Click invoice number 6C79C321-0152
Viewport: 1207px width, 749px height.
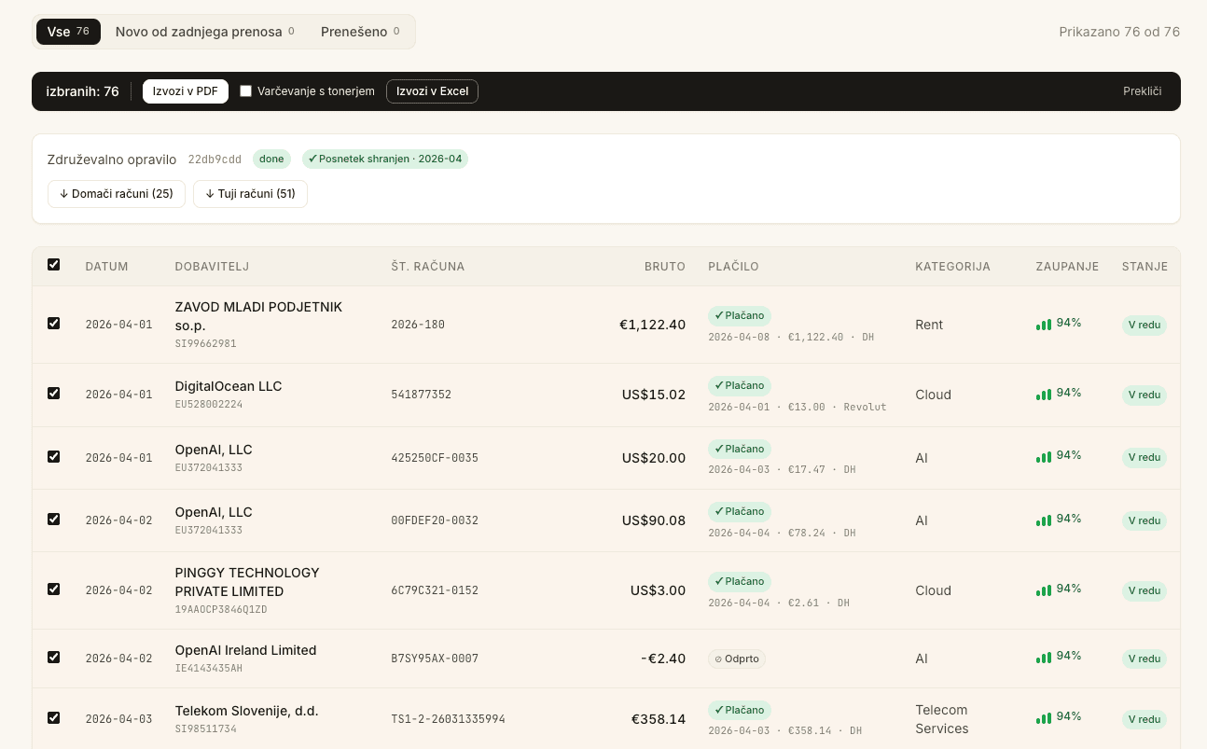click(x=435, y=590)
